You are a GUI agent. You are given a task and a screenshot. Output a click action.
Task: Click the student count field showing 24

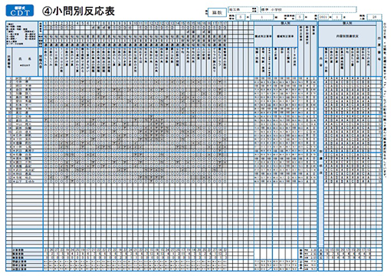pyautogui.click(x=374, y=17)
